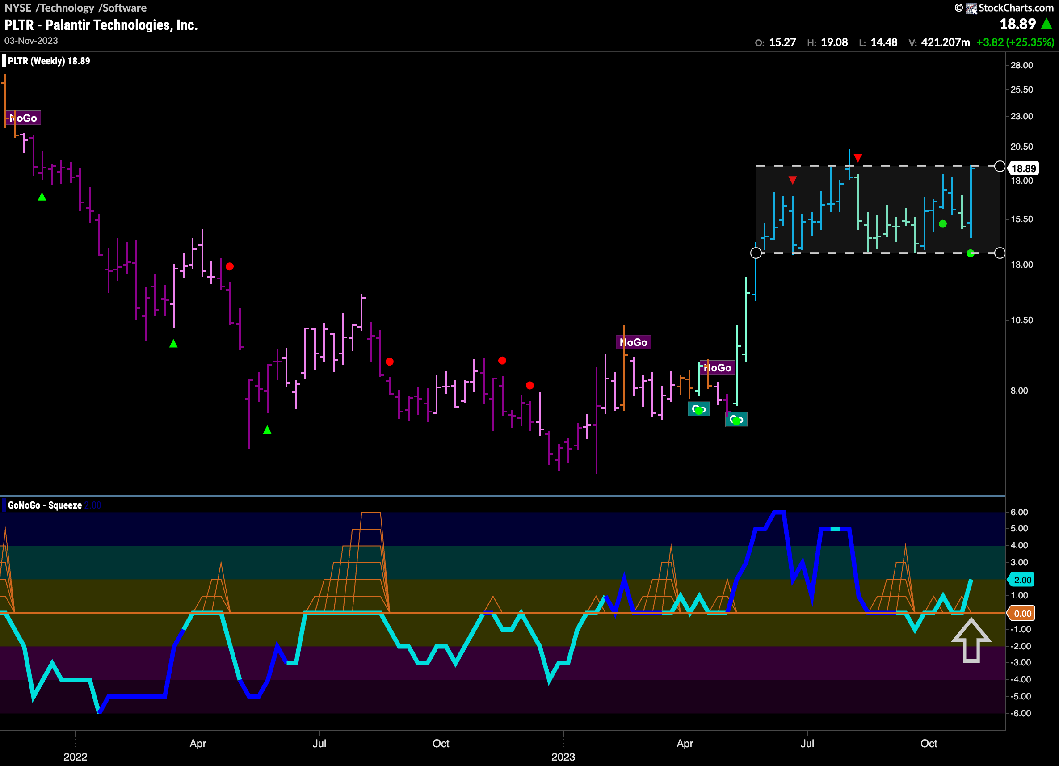Image resolution: width=1059 pixels, height=766 pixels.
Task: Click the circle handle at support line right end
Action: click(x=1000, y=253)
